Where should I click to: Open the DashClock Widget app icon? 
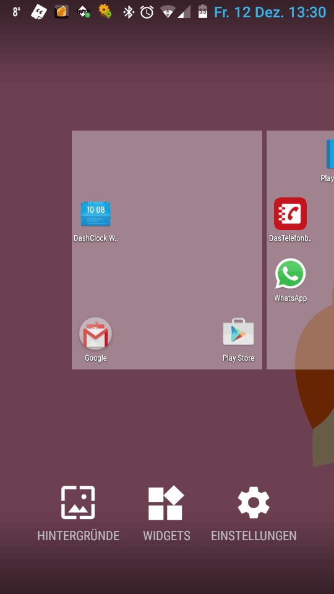tap(95, 214)
